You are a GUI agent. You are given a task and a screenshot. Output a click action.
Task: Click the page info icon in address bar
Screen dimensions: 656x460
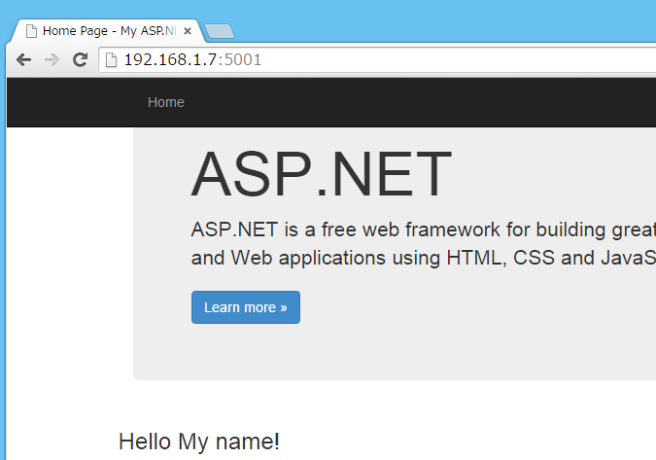point(111,60)
